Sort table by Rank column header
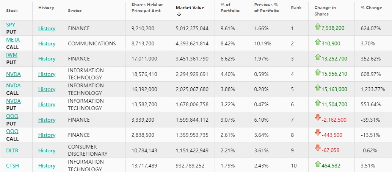The width and height of the screenshot is (392, 172). [296, 8]
